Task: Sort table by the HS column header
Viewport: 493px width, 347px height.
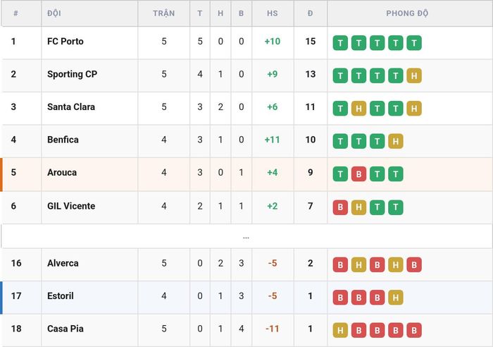Action: [x=273, y=13]
